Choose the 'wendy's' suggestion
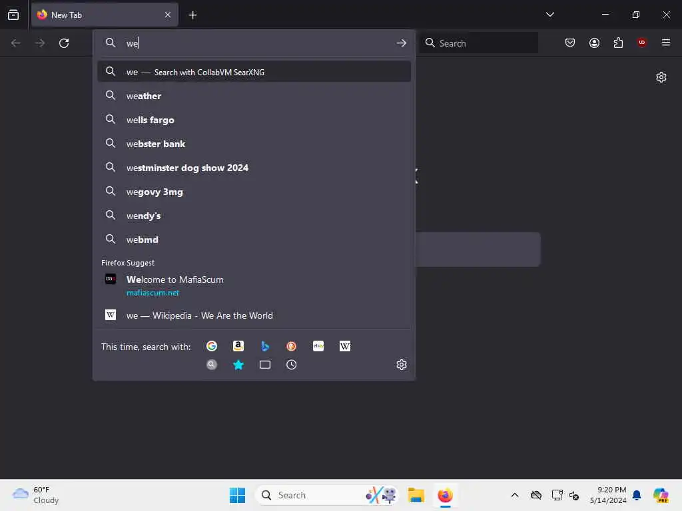The image size is (682, 511). click(x=254, y=216)
